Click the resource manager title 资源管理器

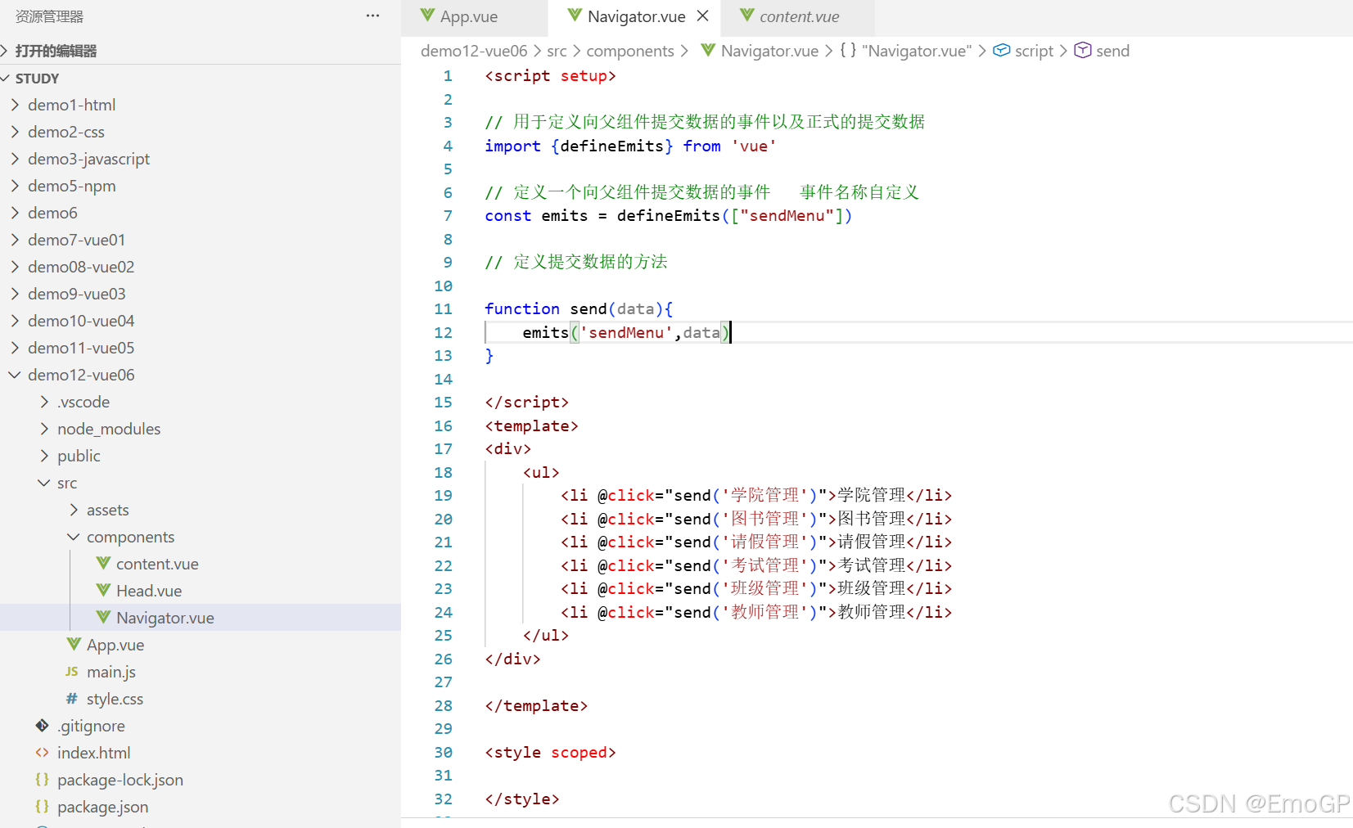(x=49, y=16)
